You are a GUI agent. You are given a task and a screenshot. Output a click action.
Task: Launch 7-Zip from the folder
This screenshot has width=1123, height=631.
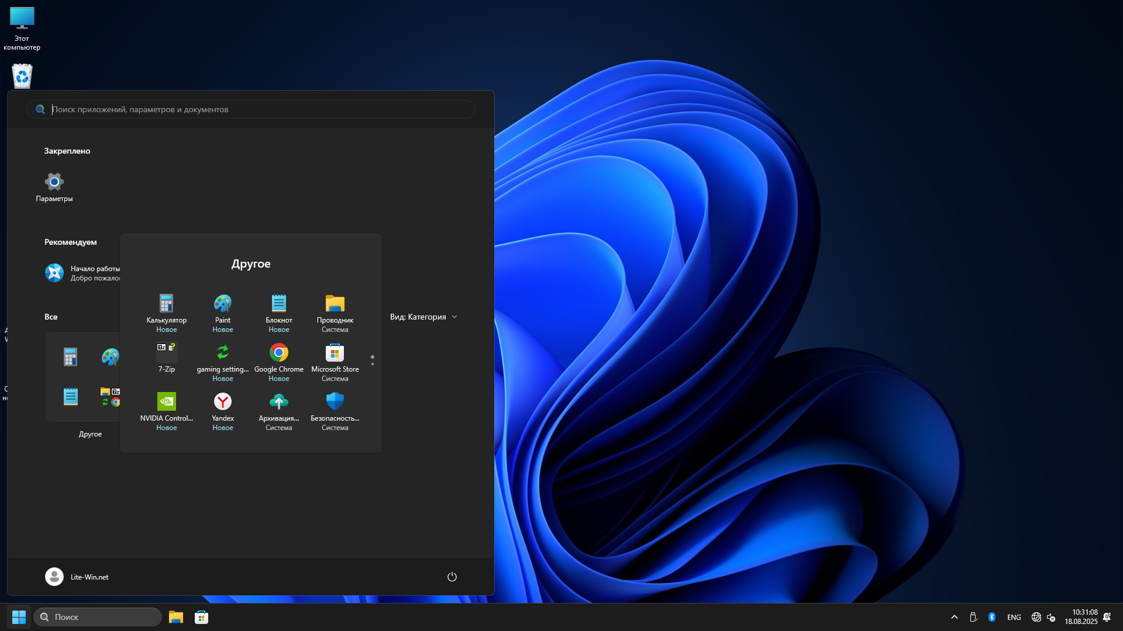pyautogui.click(x=166, y=353)
